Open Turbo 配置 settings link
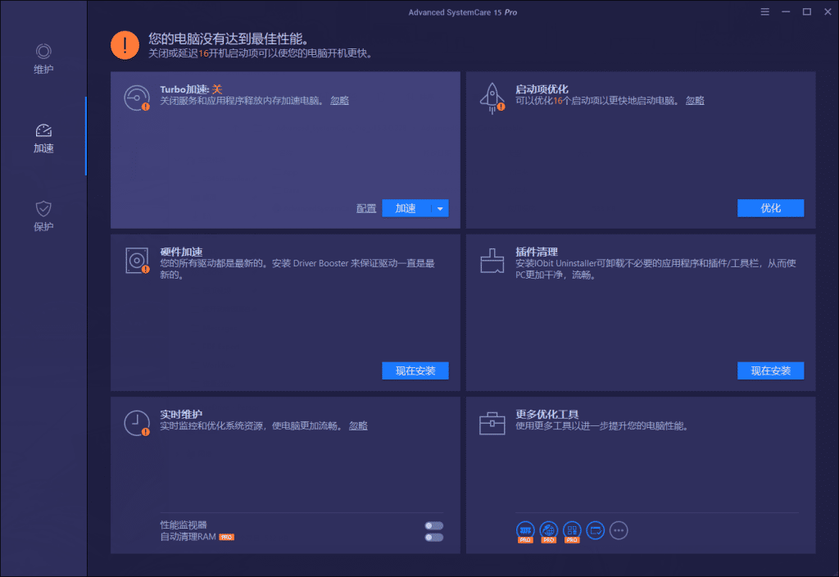 [x=366, y=208]
